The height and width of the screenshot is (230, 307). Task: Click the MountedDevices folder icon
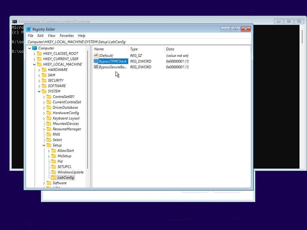click(49, 124)
